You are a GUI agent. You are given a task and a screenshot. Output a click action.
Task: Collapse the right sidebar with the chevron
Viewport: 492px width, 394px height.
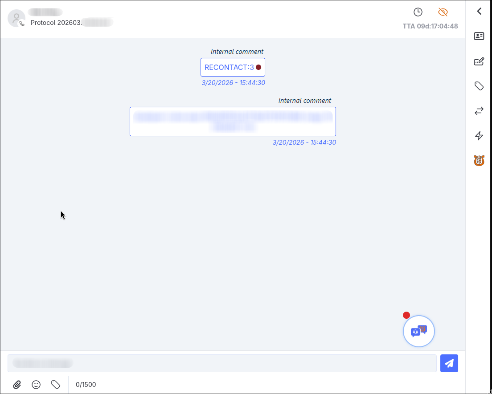pos(479,11)
